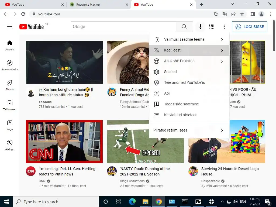The height and width of the screenshot is (207, 276).
Task: Click the translate page icon
Action: pos(225,14)
